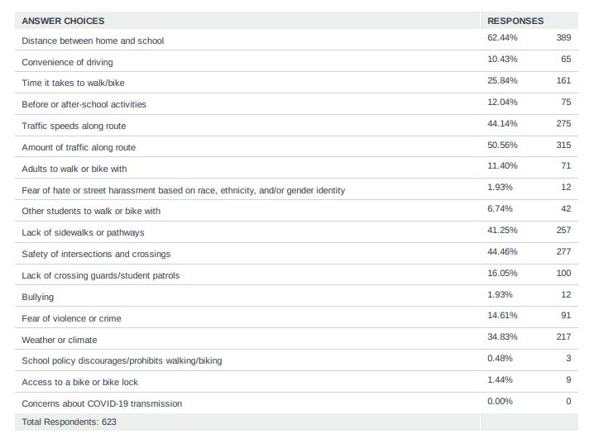Select 'Time it takes to walk/bike' text
594x448 pixels.
pos(73,83)
